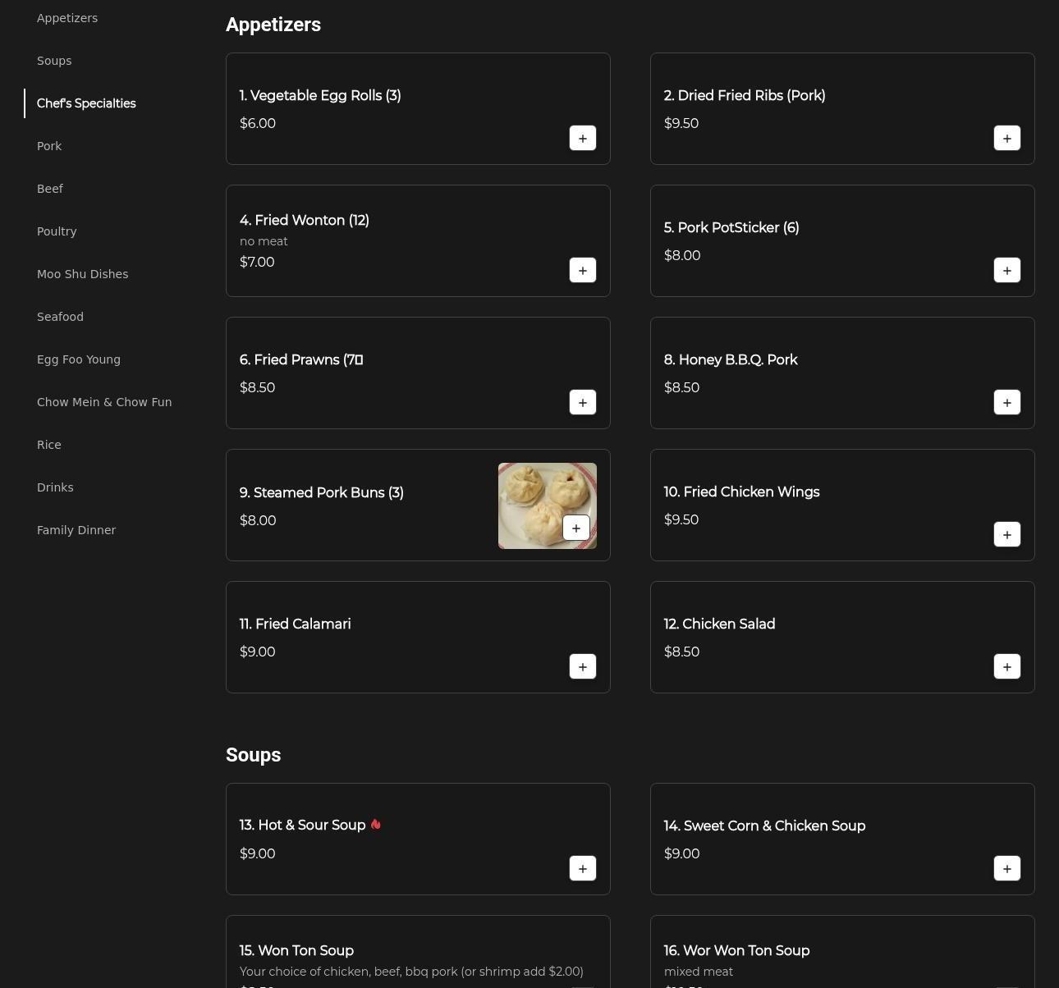
Task: Click the Appetizers section heading
Action: [273, 25]
